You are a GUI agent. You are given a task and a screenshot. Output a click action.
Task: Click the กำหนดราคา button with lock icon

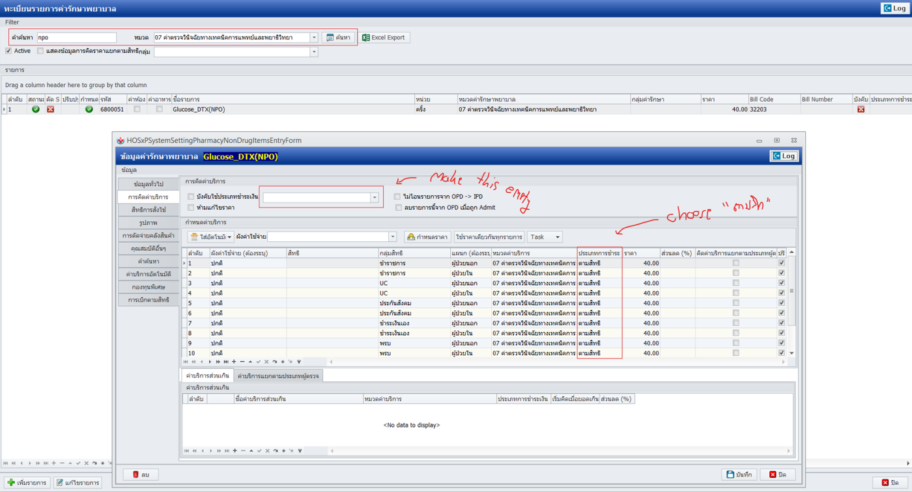[x=427, y=237]
